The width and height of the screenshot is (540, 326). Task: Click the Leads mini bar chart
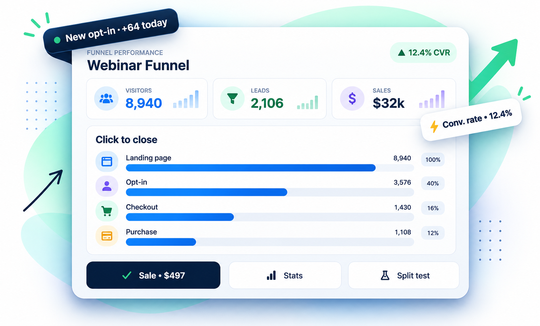pyautogui.click(x=308, y=102)
